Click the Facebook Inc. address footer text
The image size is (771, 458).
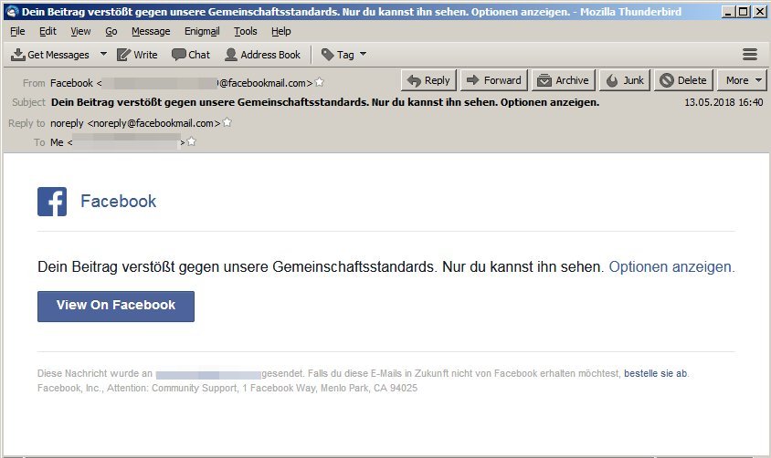(x=227, y=389)
